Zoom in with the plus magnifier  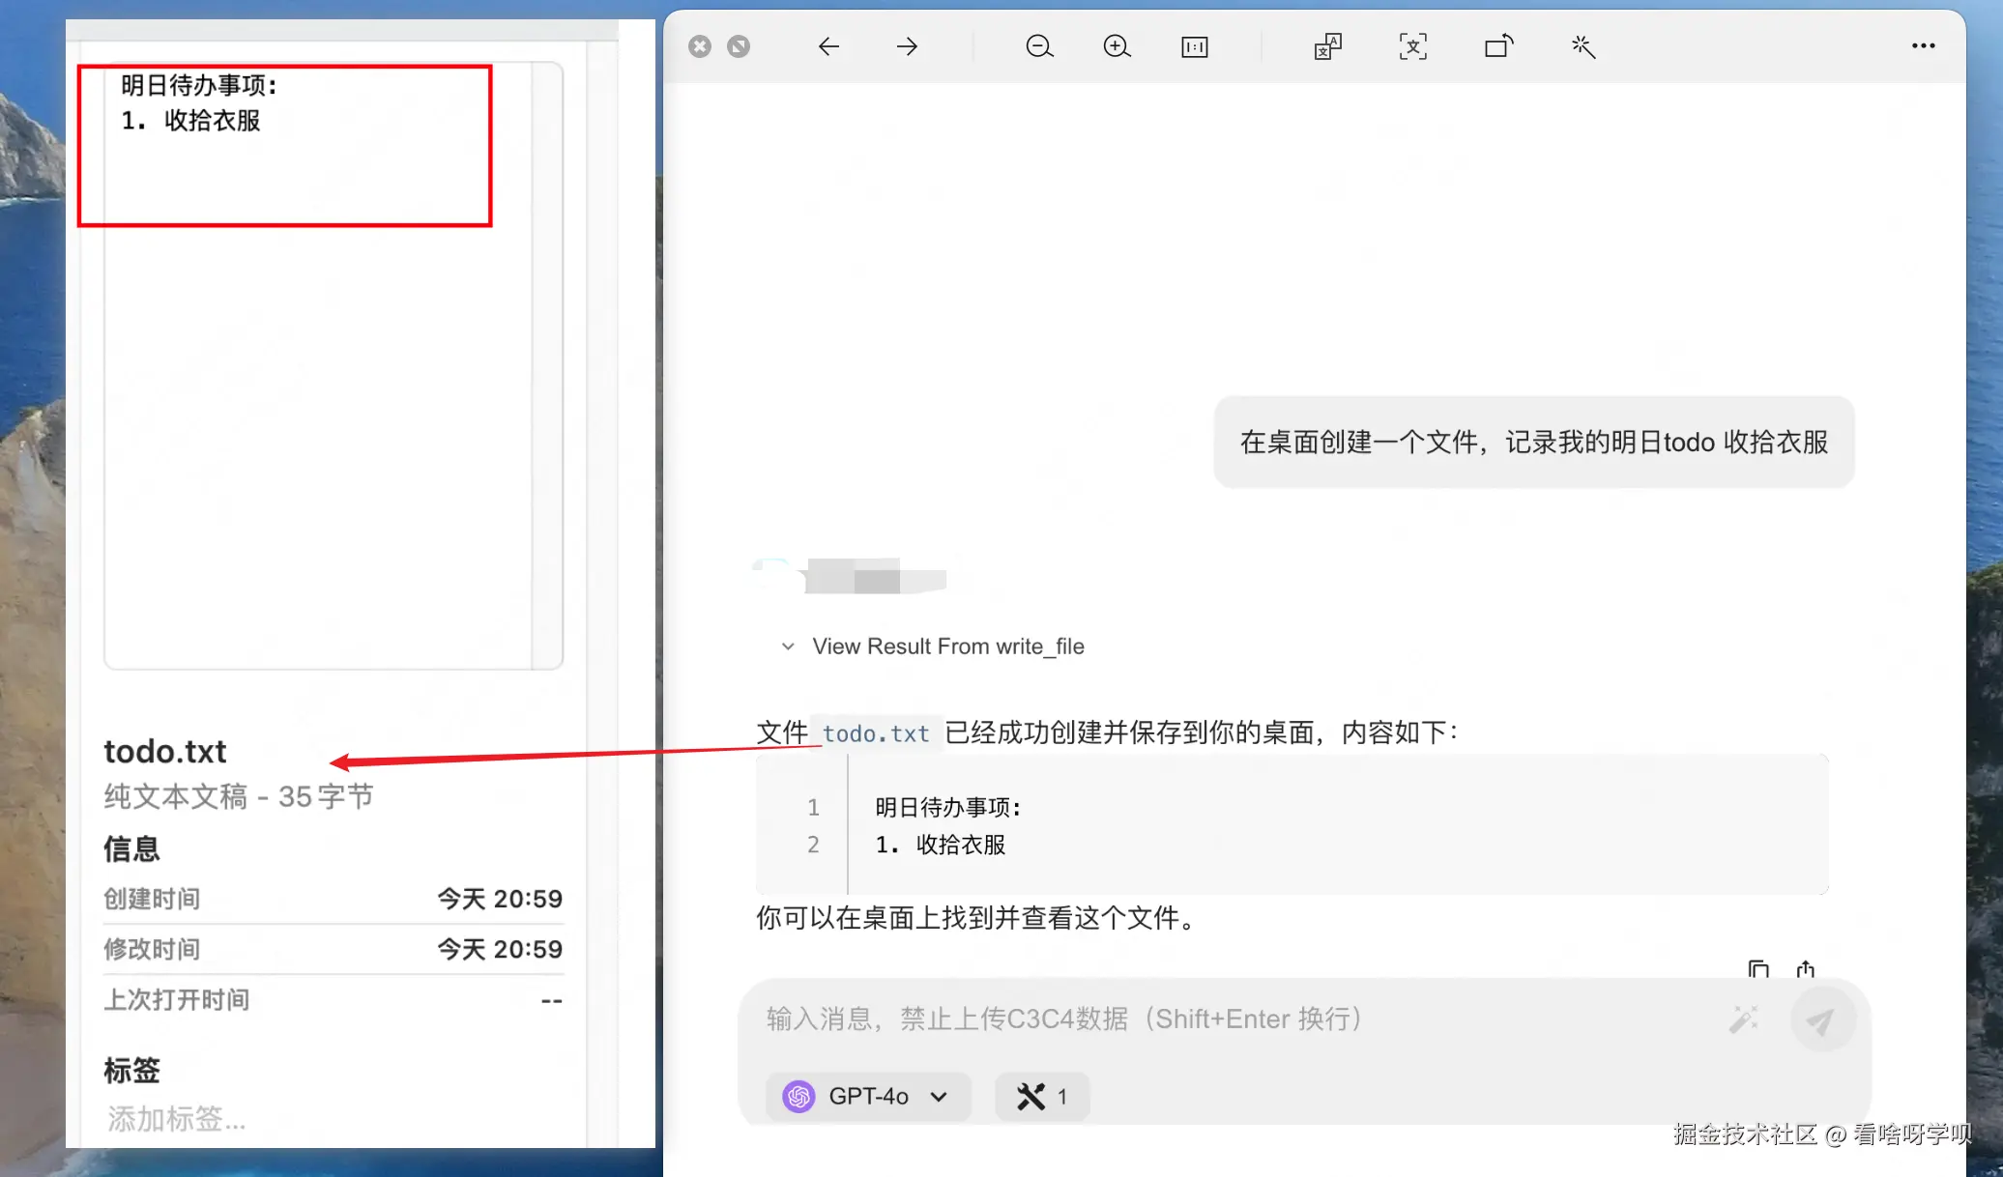pyautogui.click(x=1117, y=46)
